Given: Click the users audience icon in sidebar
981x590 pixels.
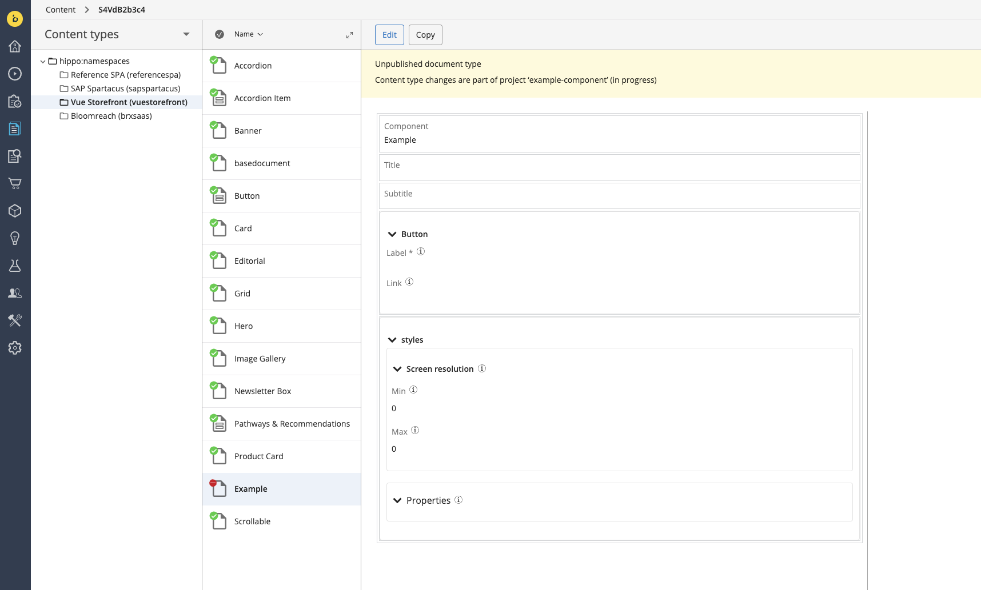Looking at the screenshot, I should [x=15, y=293].
